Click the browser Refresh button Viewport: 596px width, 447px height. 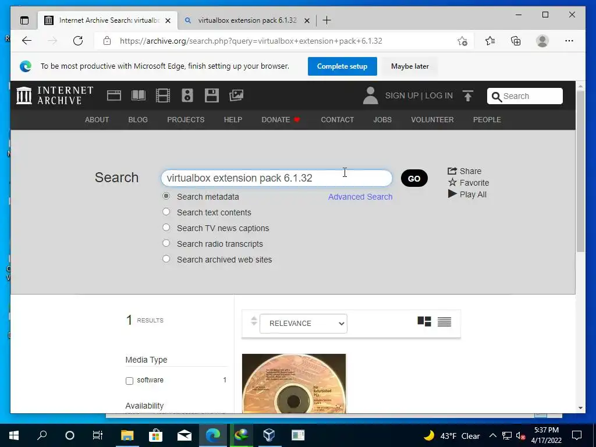(78, 41)
